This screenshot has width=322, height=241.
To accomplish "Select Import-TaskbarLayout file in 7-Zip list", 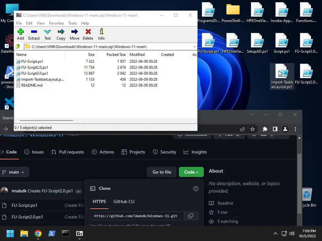I will pyautogui.click(x=42, y=79).
